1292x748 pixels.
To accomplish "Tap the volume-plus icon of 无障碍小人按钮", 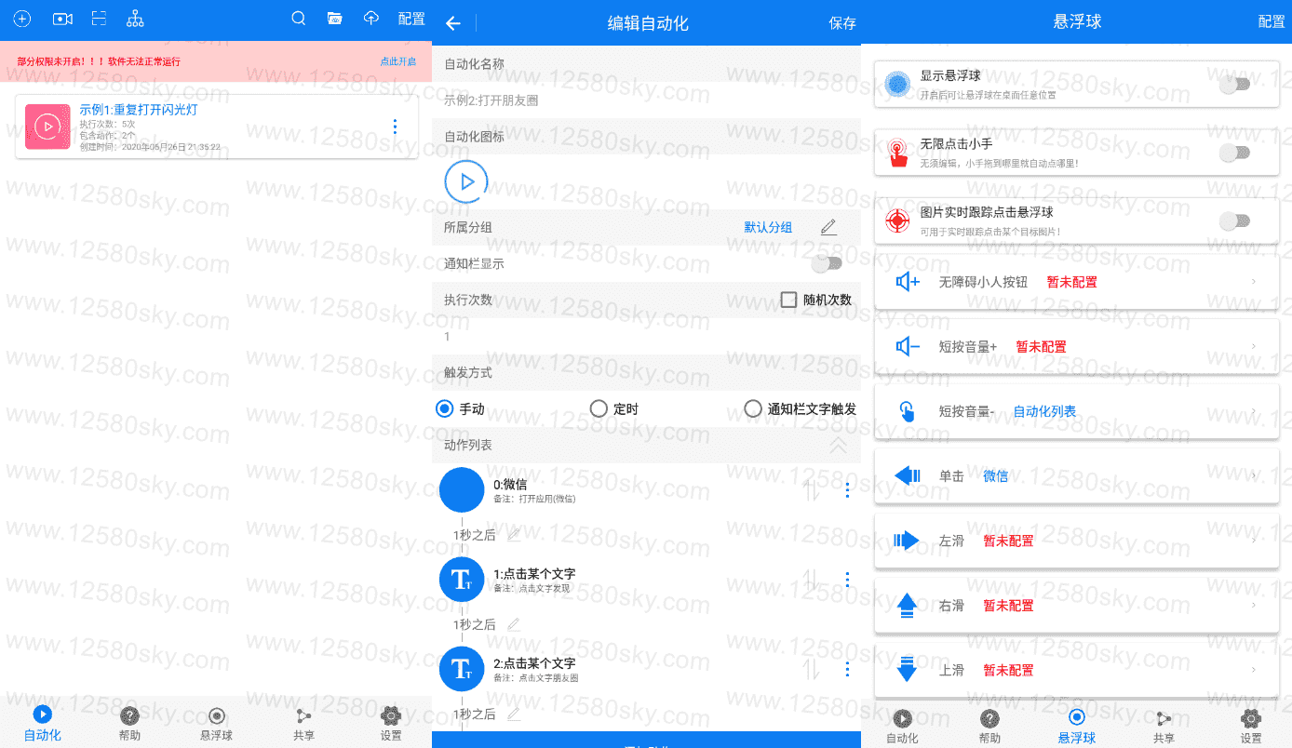I will click(x=908, y=281).
